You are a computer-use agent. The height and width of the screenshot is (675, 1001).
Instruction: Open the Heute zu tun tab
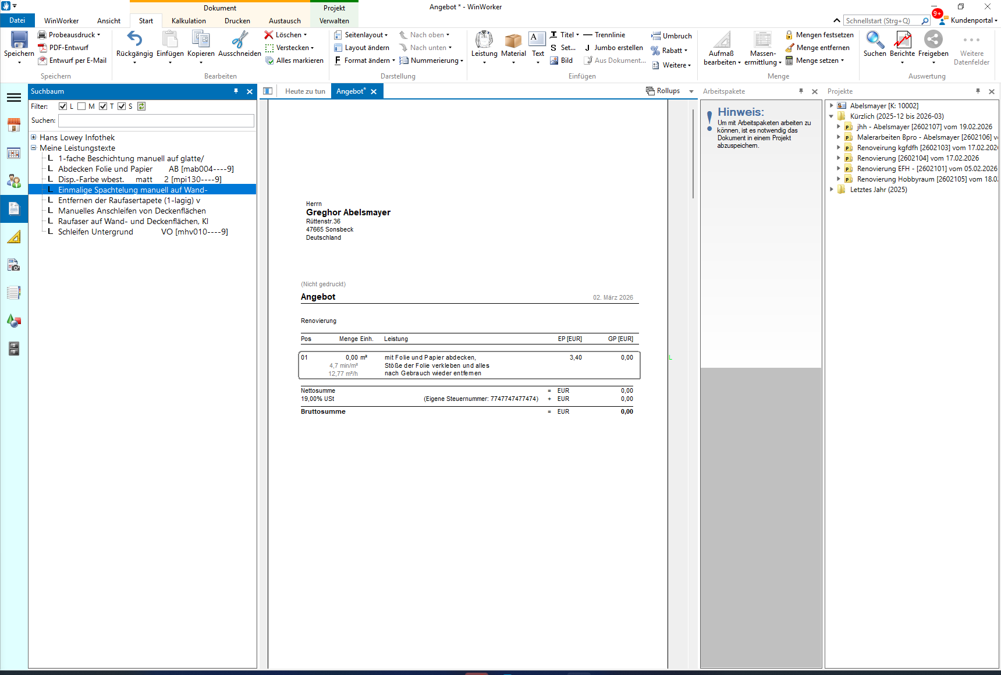305,91
